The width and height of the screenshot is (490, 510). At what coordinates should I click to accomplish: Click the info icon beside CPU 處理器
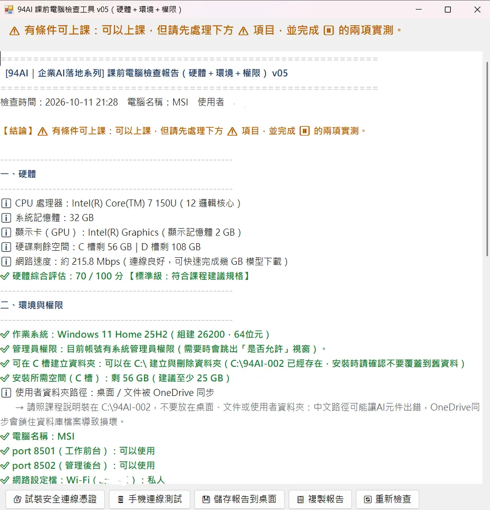click(x=6, y=203)
